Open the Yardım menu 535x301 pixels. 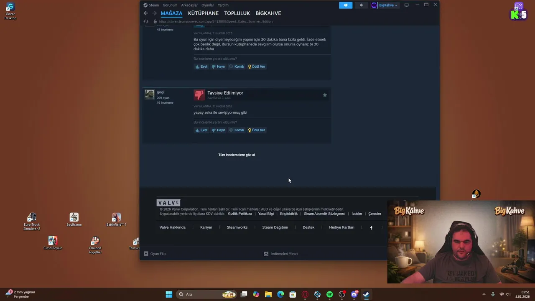point(223,5)
